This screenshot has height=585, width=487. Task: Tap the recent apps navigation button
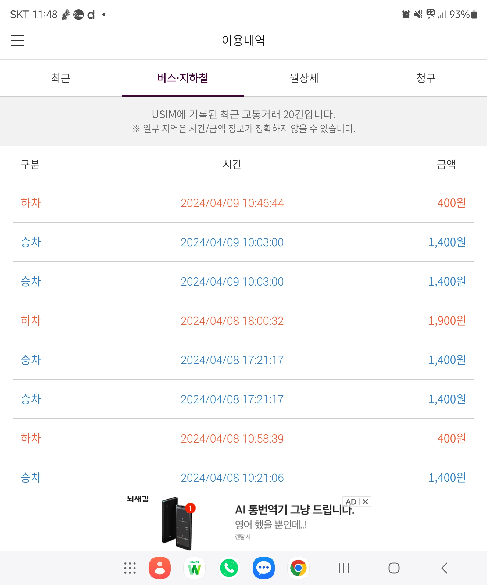click(343, 568)
